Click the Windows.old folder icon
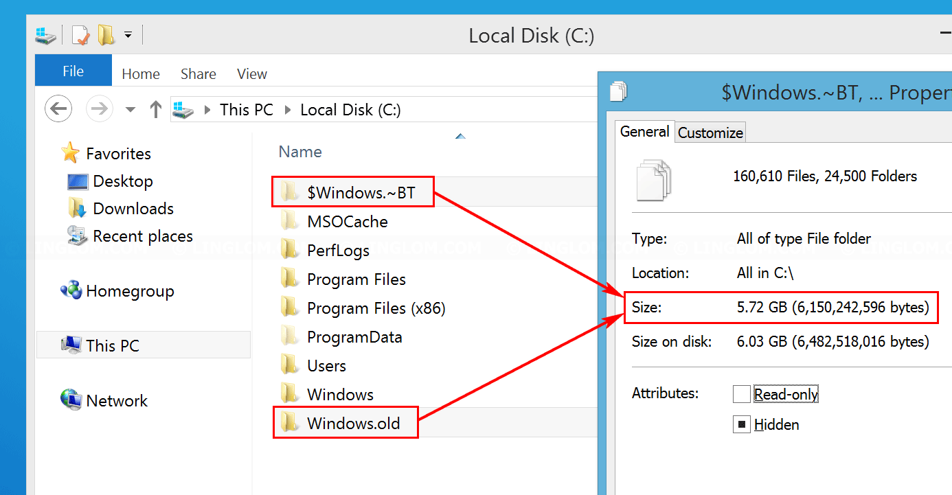 [x=290, y=423]
